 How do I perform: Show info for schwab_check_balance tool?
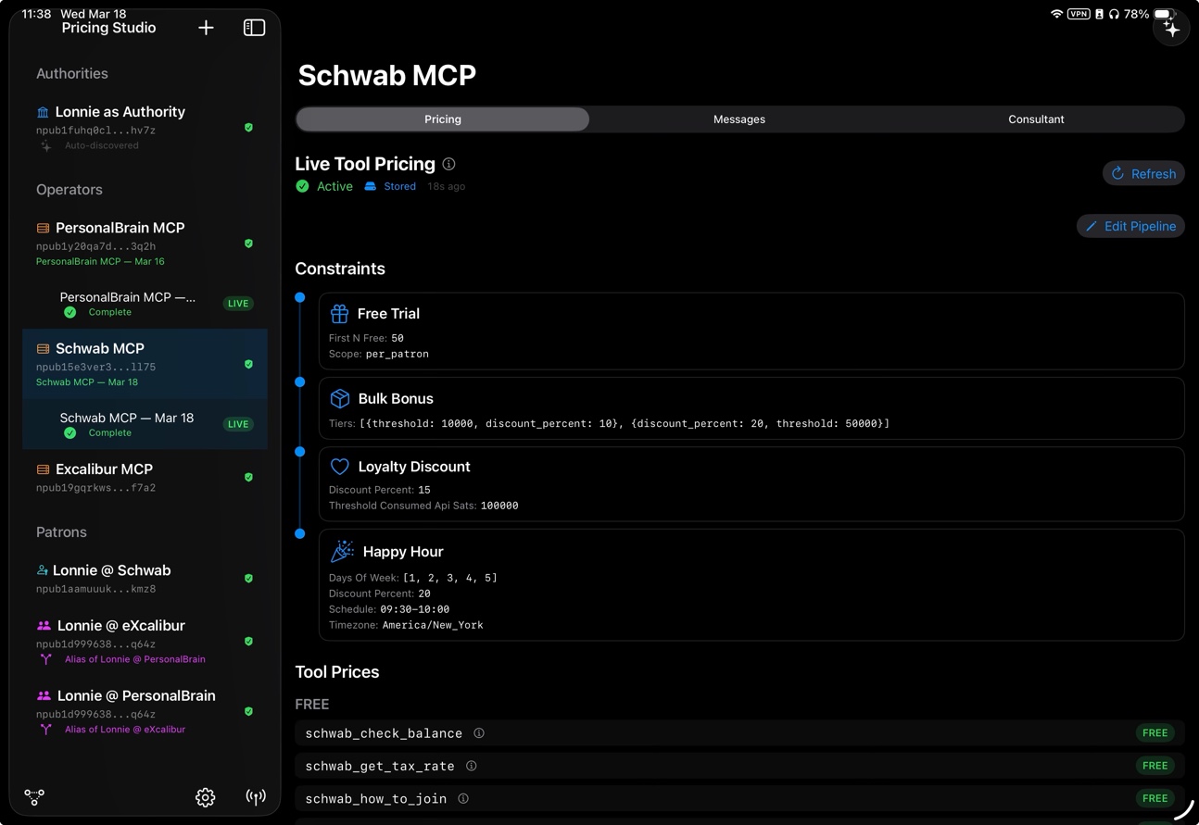(x=479, y=733)
